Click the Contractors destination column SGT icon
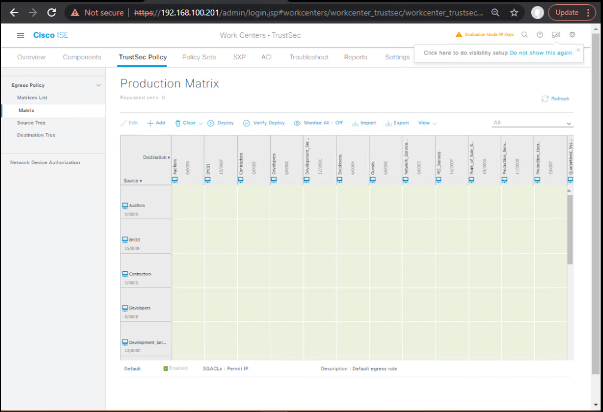Image resolution: width=603 pixels, height=412 pixels. coord(241,180)
